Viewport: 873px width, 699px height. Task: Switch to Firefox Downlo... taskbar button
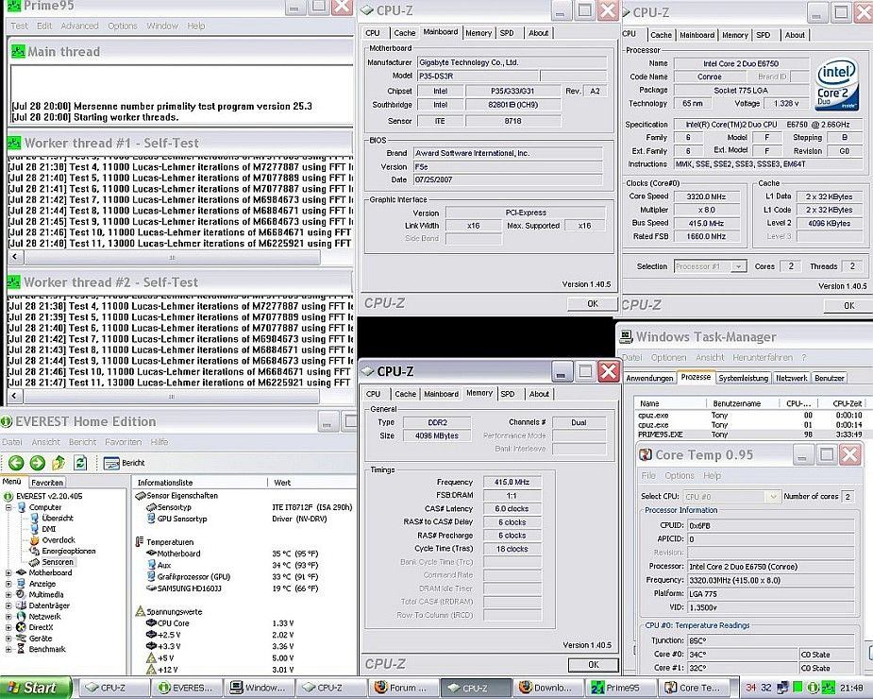click(546, 688)
